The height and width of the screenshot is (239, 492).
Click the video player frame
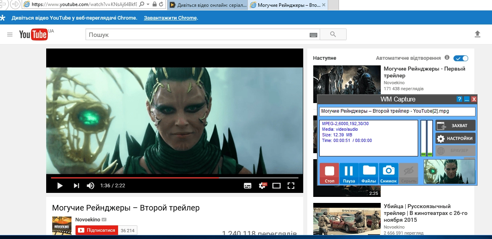click(x=174, y=120)
